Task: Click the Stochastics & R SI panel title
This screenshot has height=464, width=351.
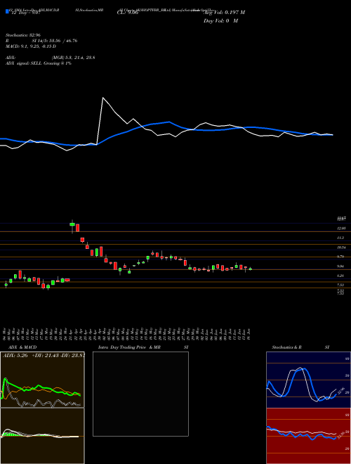Action: click(x=300, y=347)
